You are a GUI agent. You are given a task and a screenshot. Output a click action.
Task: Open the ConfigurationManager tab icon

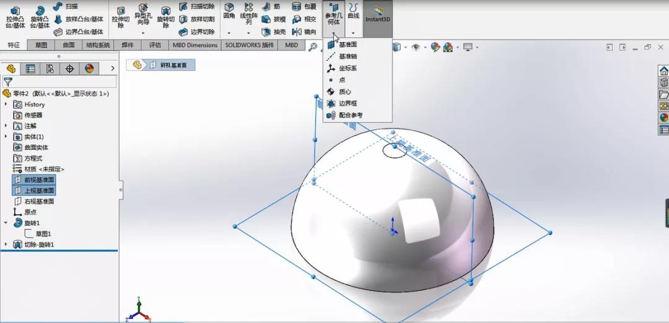pos(50,69)
